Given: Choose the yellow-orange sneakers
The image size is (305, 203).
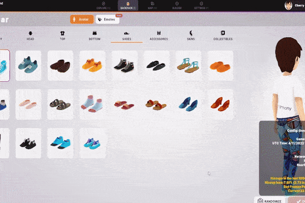Looking at the screenshot, I should click(93, 65).
